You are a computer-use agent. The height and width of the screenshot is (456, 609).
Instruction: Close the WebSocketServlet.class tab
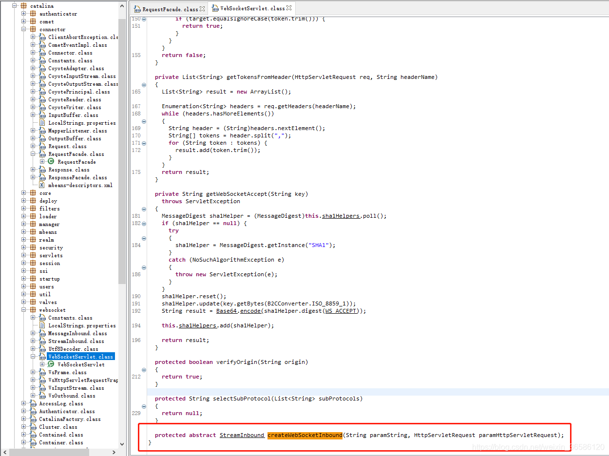pyautogui.click(x=289, y=8)
